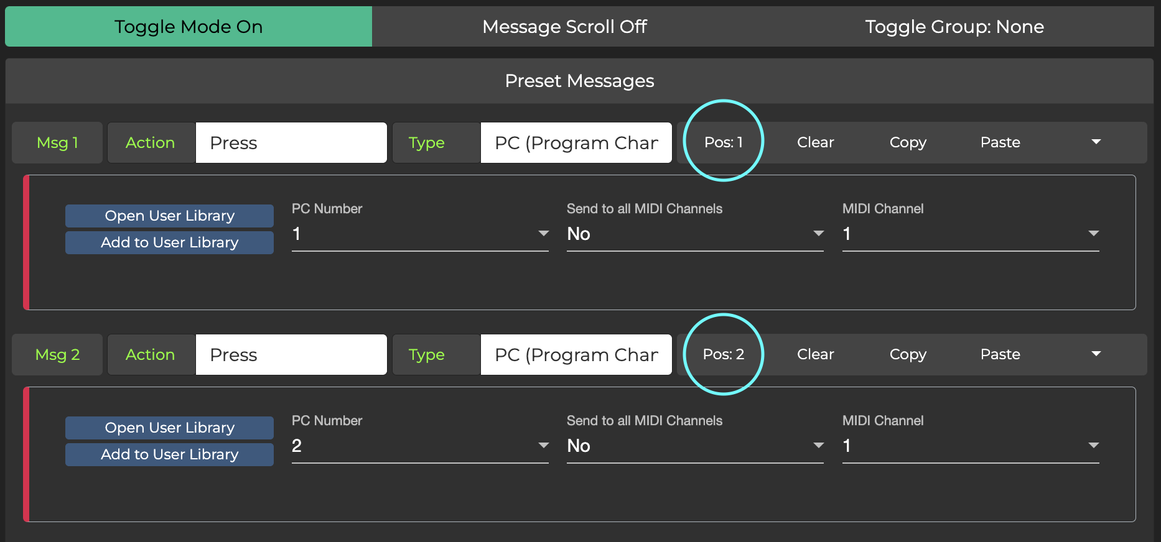Image resolution: width=1161 pixels, height=542 pixels.
Task: Choose MIDI Channel for Msg 1
Action: coord(970,234)
